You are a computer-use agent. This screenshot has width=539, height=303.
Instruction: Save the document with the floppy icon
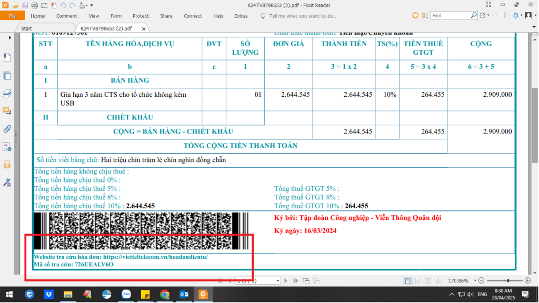(25, 5)
